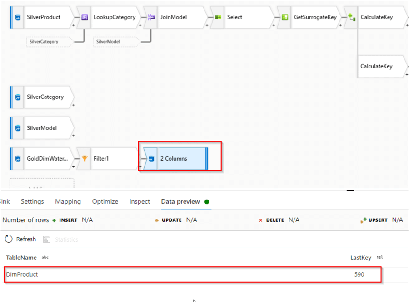Click the Statistics chart icon

click(46, 239)
